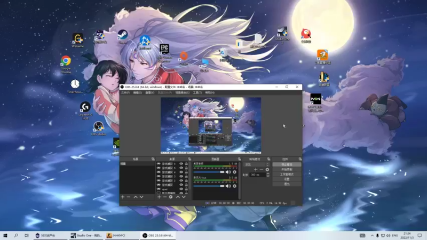
Task: Undock the 混音器 panel with its float icon
Action: click(x=239, y=159)
